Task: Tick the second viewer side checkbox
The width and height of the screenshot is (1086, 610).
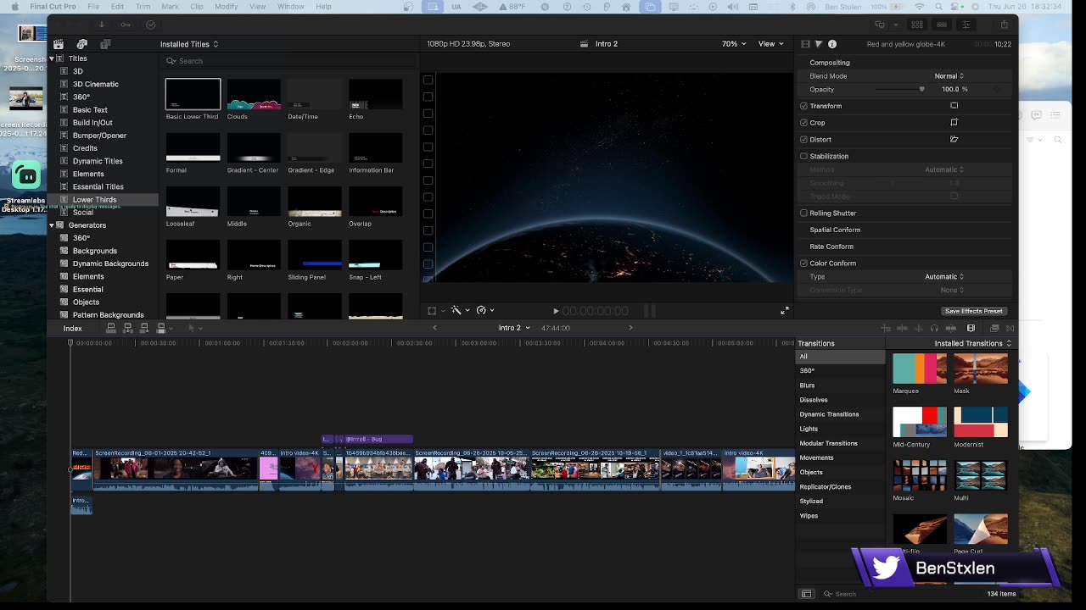Action: click(428, 97)
